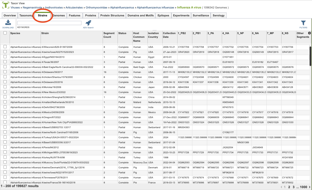Open the Proteins tab
The width and height of the screenshot is (312, 190).
click(90, 15)
